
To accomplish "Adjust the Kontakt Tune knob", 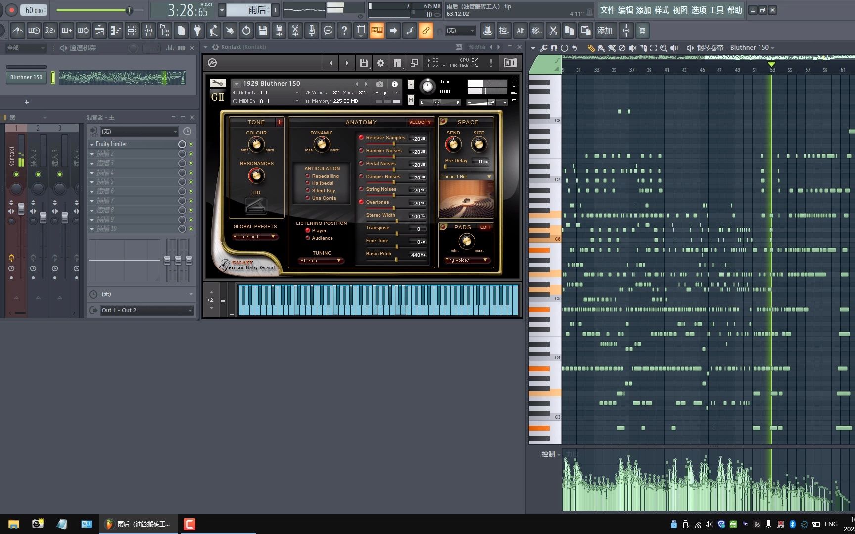I will (x=427, y=87).
